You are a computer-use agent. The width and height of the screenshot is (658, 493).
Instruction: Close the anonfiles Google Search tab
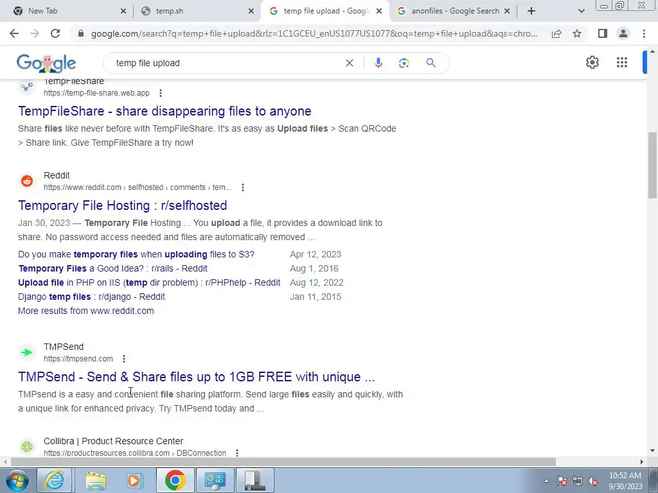[x=507, y=11]
